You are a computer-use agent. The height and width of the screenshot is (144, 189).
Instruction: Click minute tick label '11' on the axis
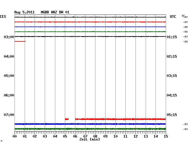click(125, 136)
